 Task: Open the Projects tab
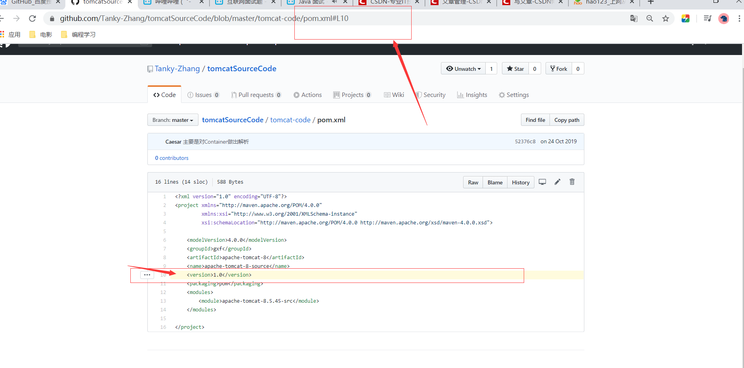[352, 95]
